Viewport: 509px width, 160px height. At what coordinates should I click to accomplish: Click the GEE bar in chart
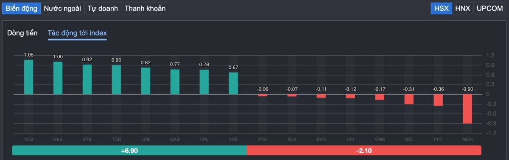[58, 78]
